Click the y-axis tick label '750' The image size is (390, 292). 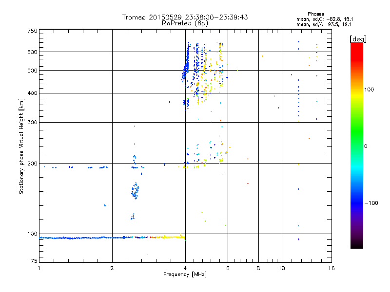pos(32,31)
